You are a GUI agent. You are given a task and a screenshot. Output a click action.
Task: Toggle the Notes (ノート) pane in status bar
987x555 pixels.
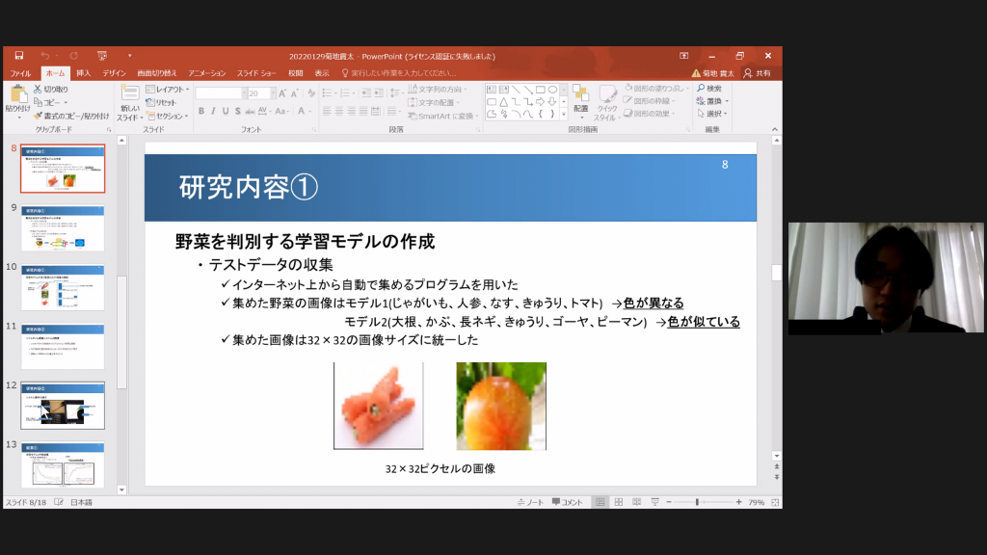[x=530, y=502]
